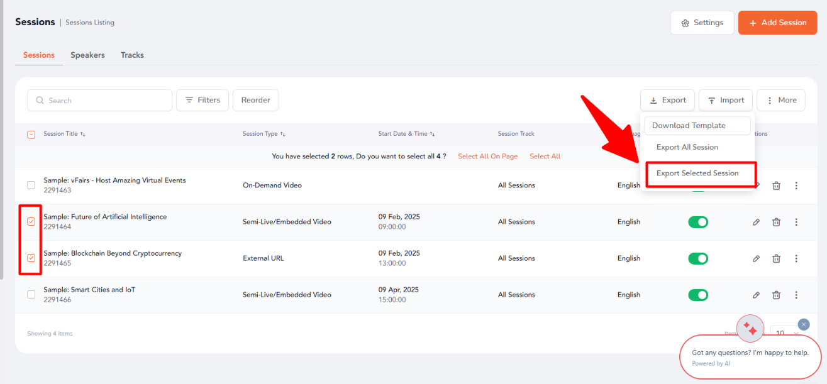Image resolution: width=827 pixels, height=384 pixels.
Task: Edit the Future of Artificial Intelligence session
Action: [x=757, y=222]
